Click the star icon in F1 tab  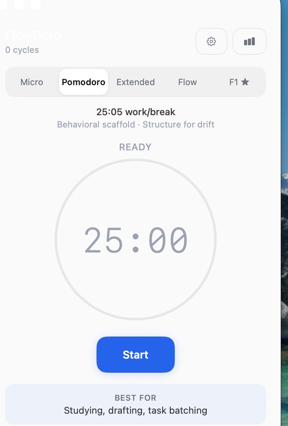pos(245,82)
